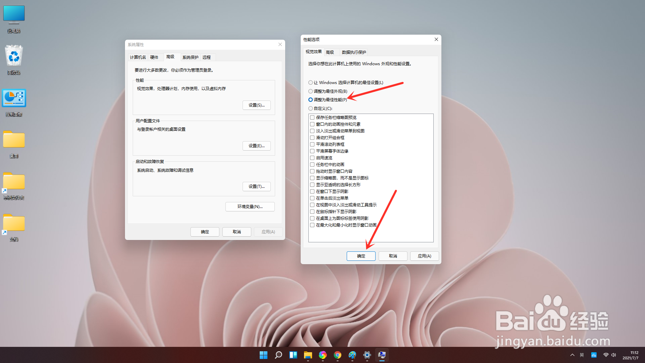Screen dimensions: 645x363
Task: Open the 控制面板 desktop icon
Action: (x=14, y=102)
